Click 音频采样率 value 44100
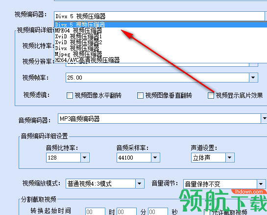267x215 pixels. [134, 158]
